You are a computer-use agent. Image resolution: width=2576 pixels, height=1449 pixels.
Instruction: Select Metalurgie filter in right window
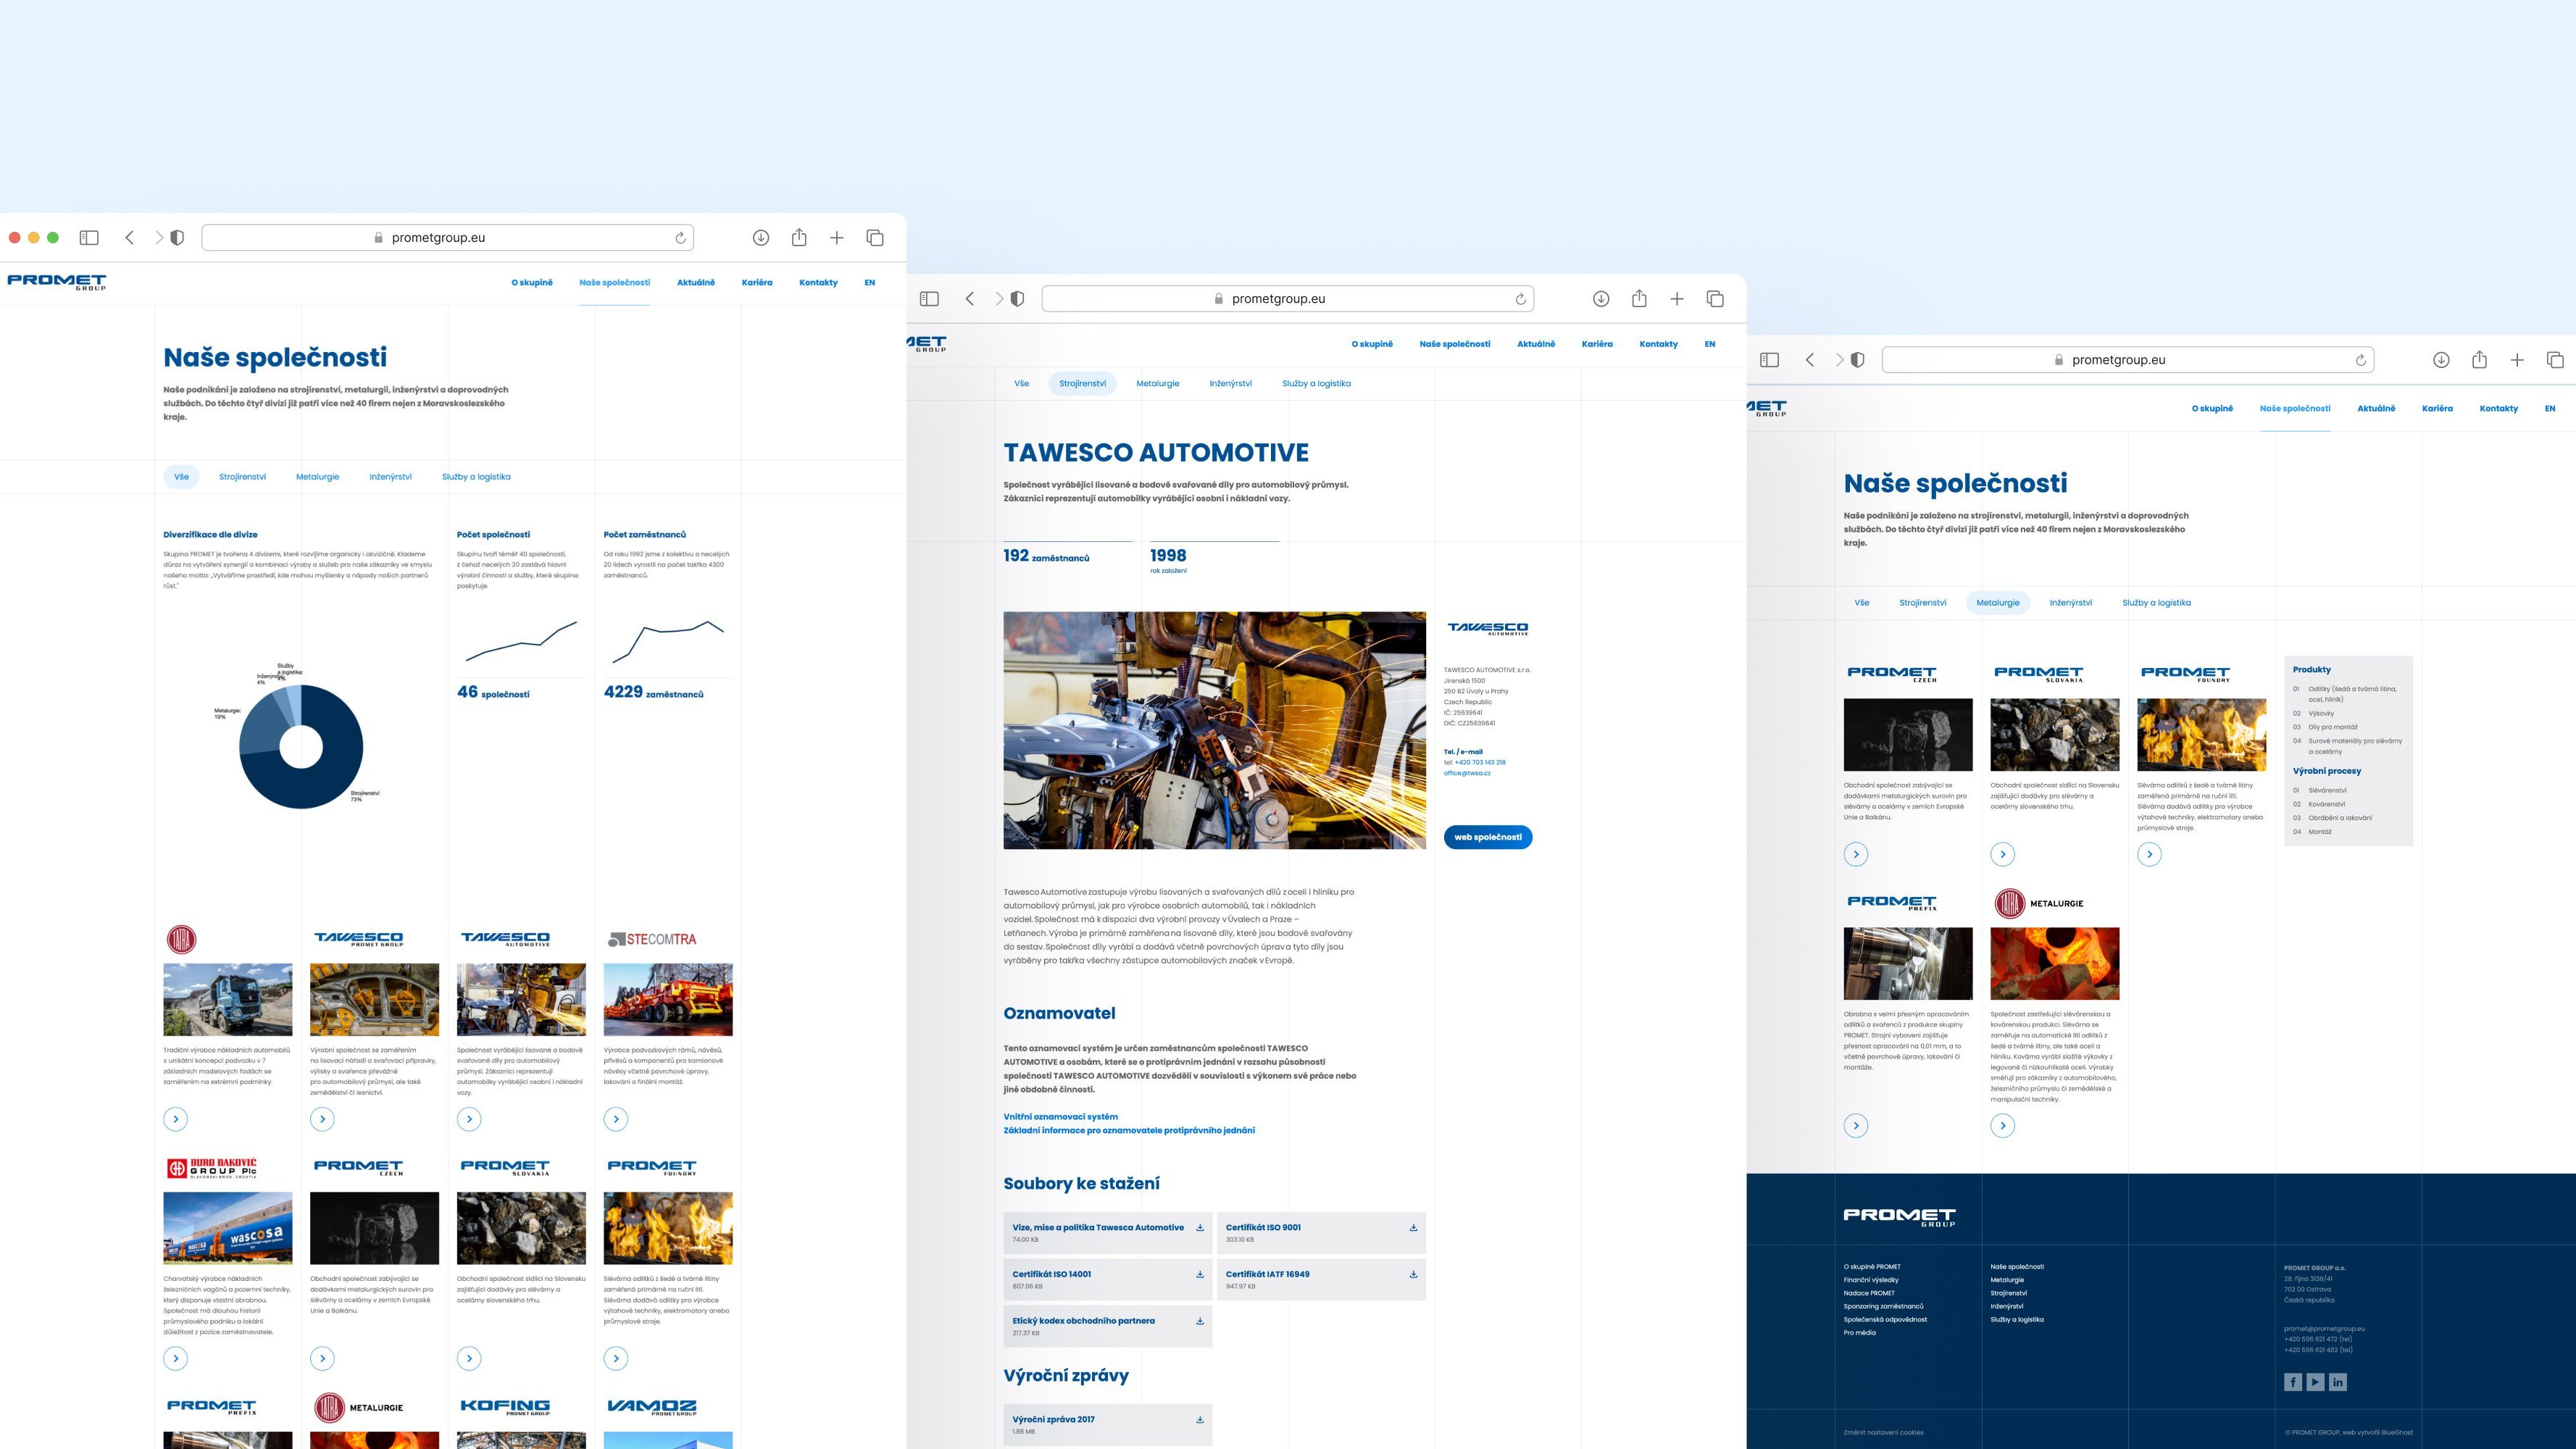coord(1998,603)
